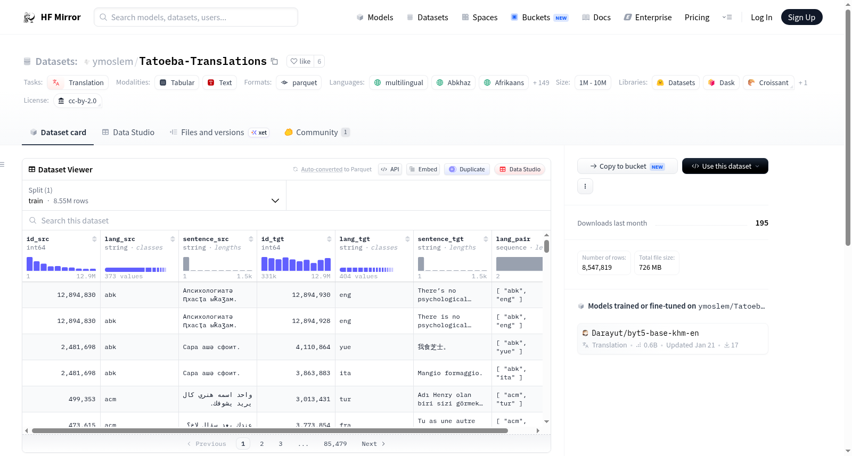Click the Embed button
The width and height of the screenshot is (852, 456).
pyautogui.click(x=423, y=169)
